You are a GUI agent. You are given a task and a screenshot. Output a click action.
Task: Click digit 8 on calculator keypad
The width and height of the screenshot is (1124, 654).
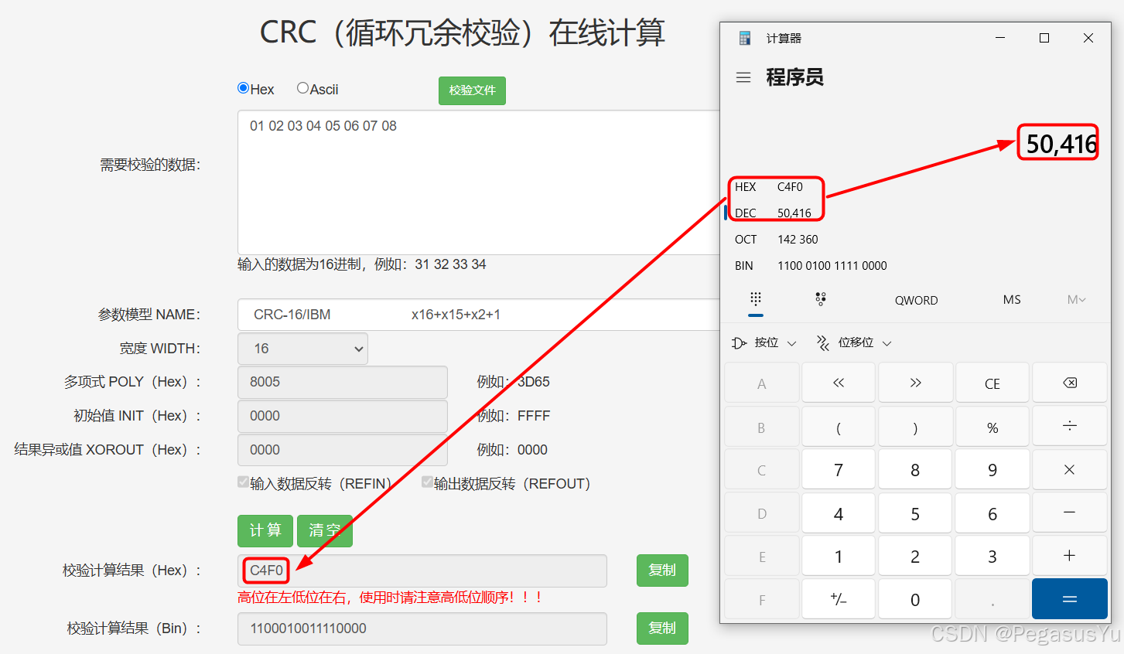915,469
